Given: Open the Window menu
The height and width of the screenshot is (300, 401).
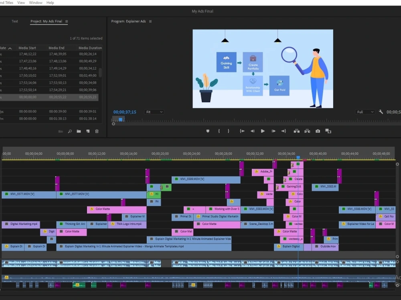Looking at the screenshot, I should pyautogui.click(x=35, y=3).
